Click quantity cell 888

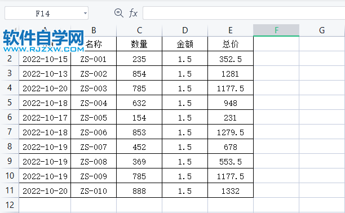click(139, 190)
